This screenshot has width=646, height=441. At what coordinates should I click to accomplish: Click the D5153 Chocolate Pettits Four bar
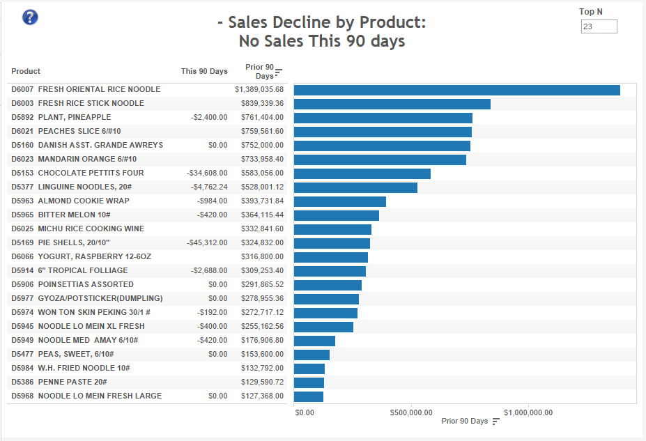362,173
